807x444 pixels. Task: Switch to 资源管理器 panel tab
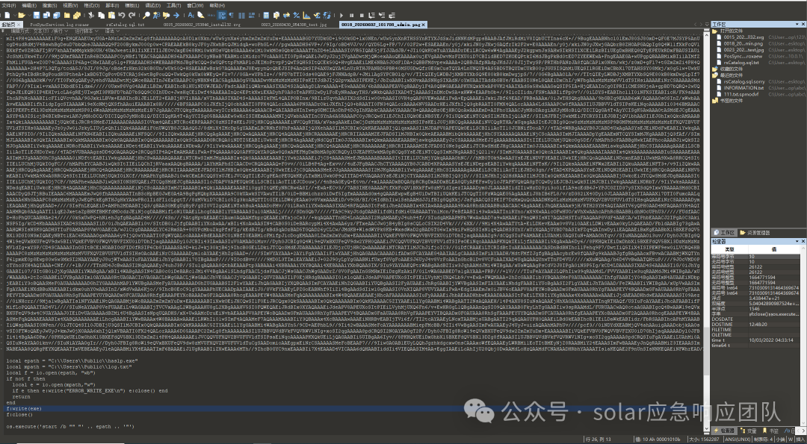[x=755, y=232]
